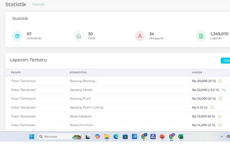Click the cyan Lihat button

[225, 60]
